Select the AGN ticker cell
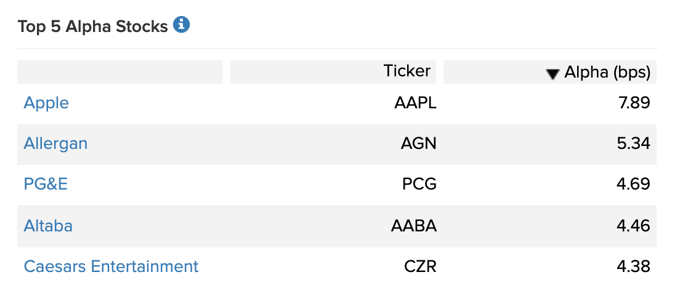Screen dimensions: 680x288 (418, 144)
